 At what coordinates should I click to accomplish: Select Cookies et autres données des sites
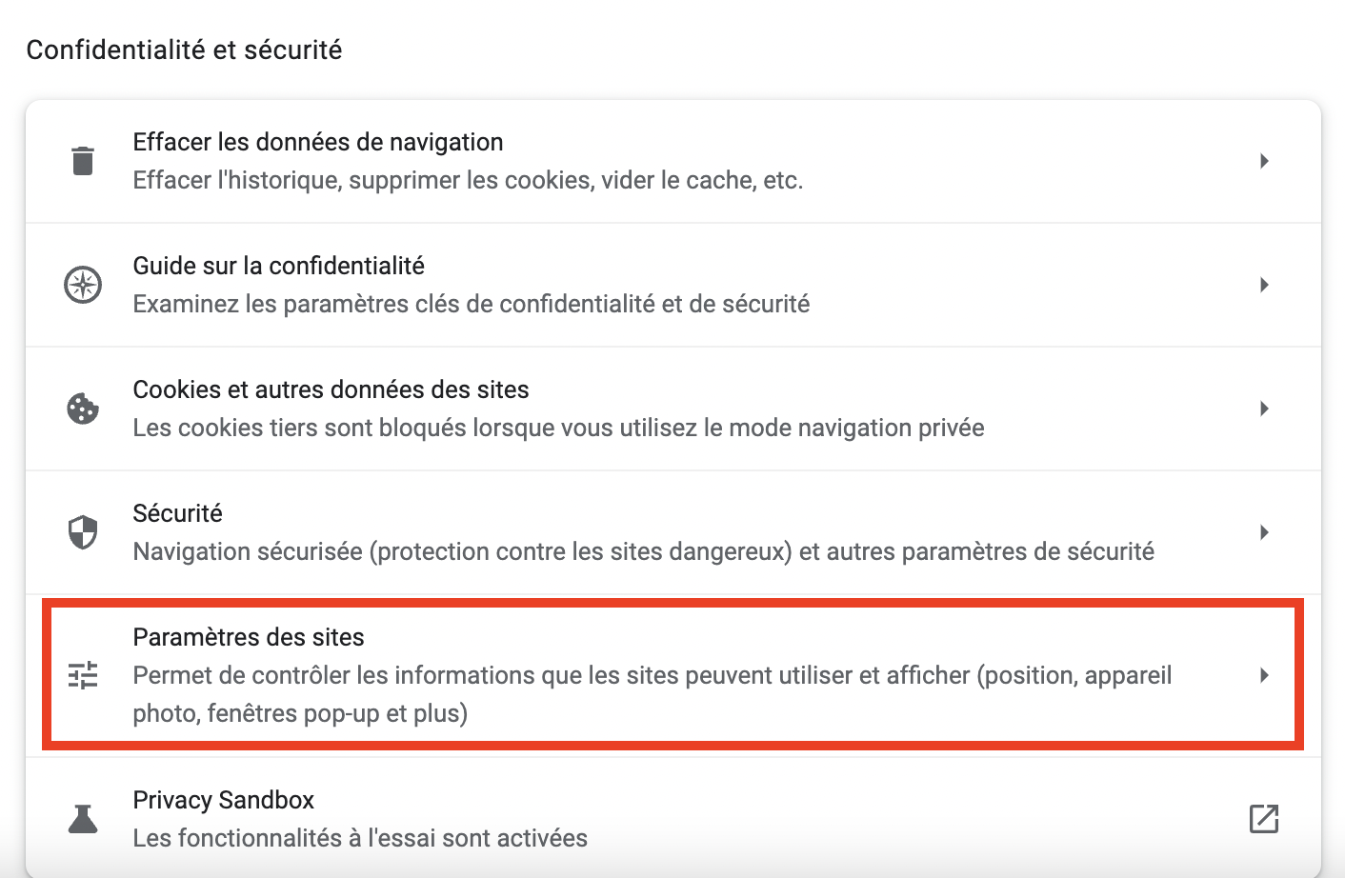click(331, 389)
